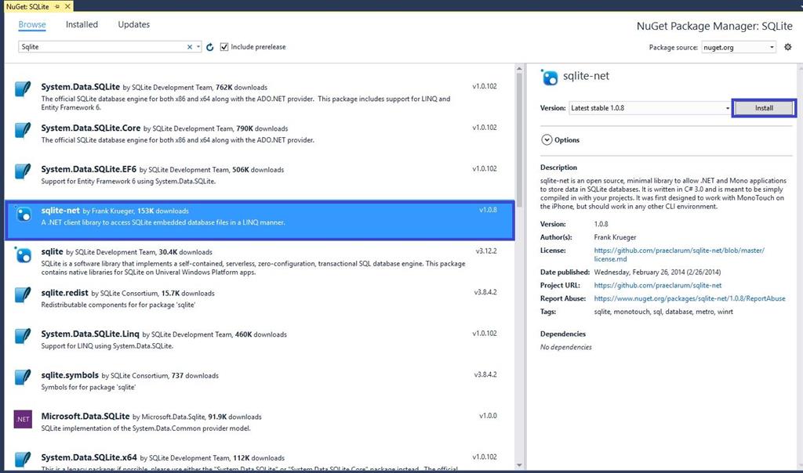Click the refresh search results icon
Viewport: 803px width, 473px height.
(210, 47)
